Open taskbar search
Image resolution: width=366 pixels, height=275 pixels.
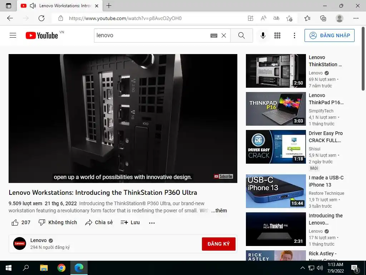(x=26, y=268)
